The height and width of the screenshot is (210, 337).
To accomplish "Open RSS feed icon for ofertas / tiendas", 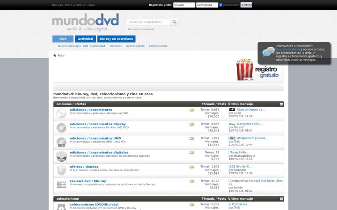I will pyautogui.click(x=191, y=167).
